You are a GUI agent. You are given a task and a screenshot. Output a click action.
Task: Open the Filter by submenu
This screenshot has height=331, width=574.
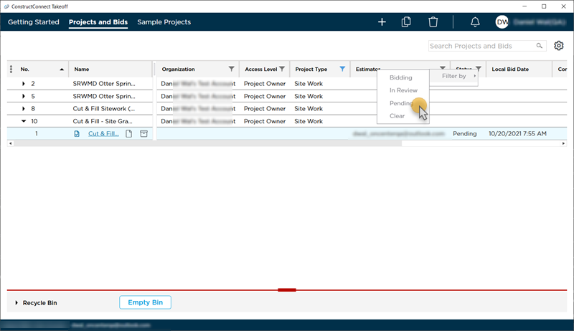pos(454,76)
